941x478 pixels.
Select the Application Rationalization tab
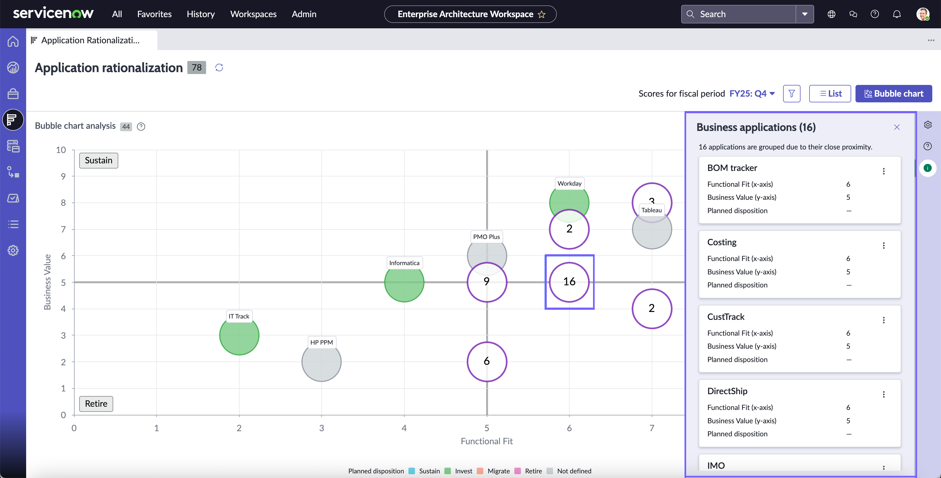(92, 40)
